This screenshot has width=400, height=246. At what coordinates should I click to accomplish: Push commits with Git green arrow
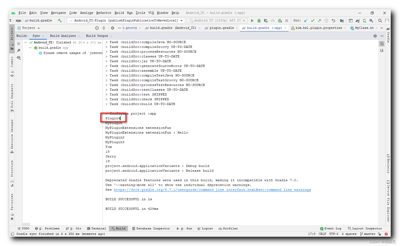point(319,20)
